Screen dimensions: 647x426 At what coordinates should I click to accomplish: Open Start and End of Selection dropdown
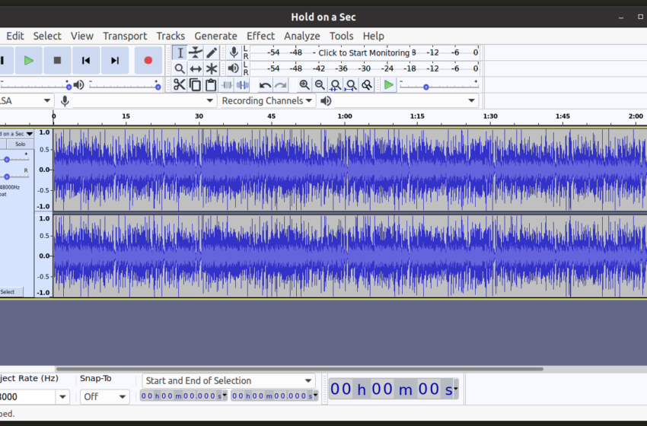229,380
